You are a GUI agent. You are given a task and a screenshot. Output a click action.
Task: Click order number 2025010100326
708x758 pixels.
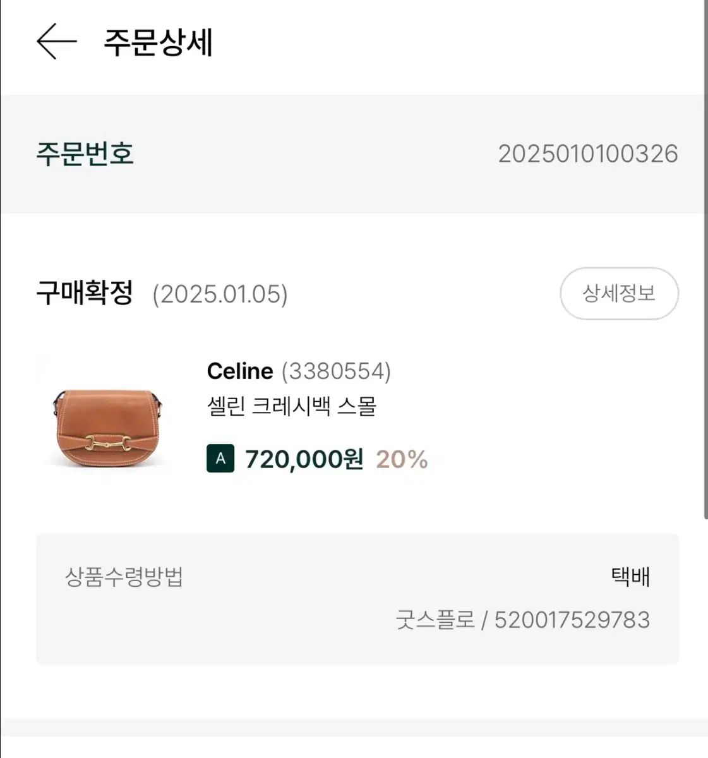coord(587,153)
